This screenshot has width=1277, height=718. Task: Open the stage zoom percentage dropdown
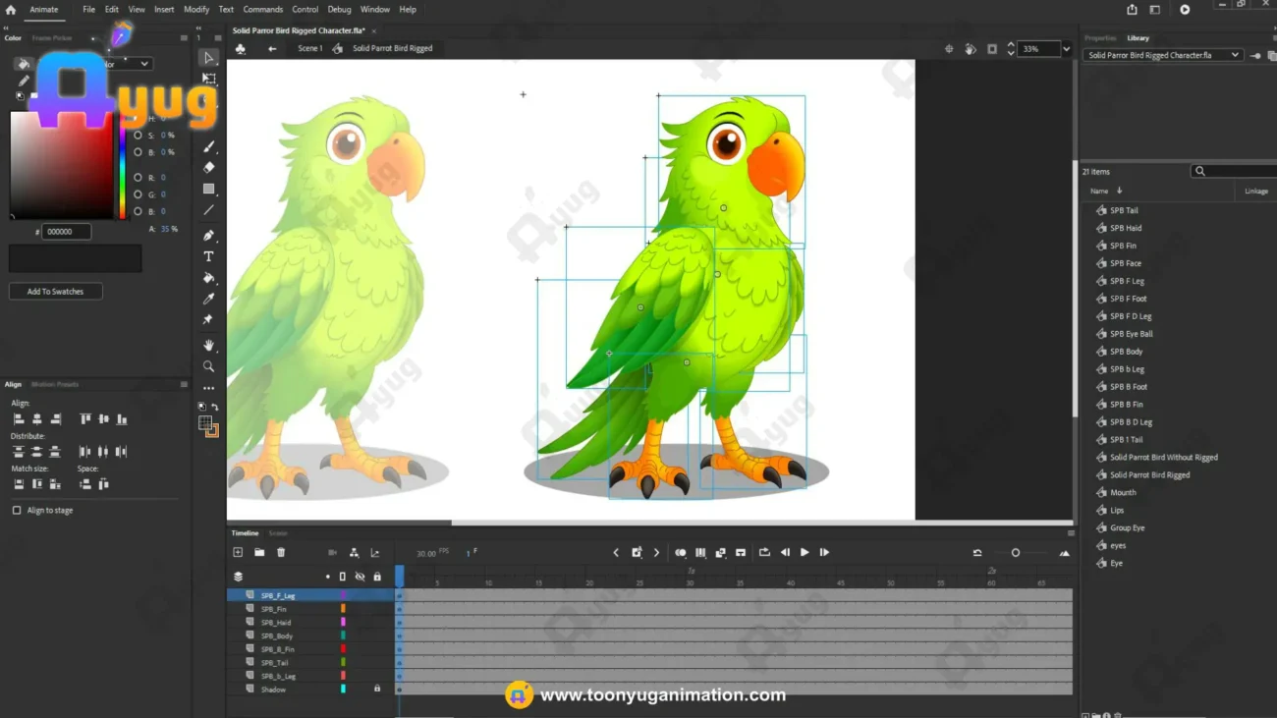coord(1066,49)
